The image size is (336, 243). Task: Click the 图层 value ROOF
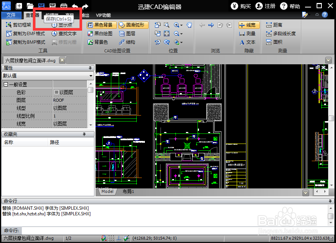70,100
